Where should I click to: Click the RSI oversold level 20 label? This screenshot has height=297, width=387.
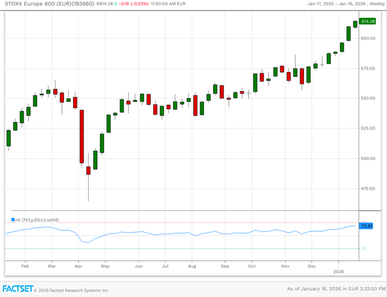(x=364, y=249)
